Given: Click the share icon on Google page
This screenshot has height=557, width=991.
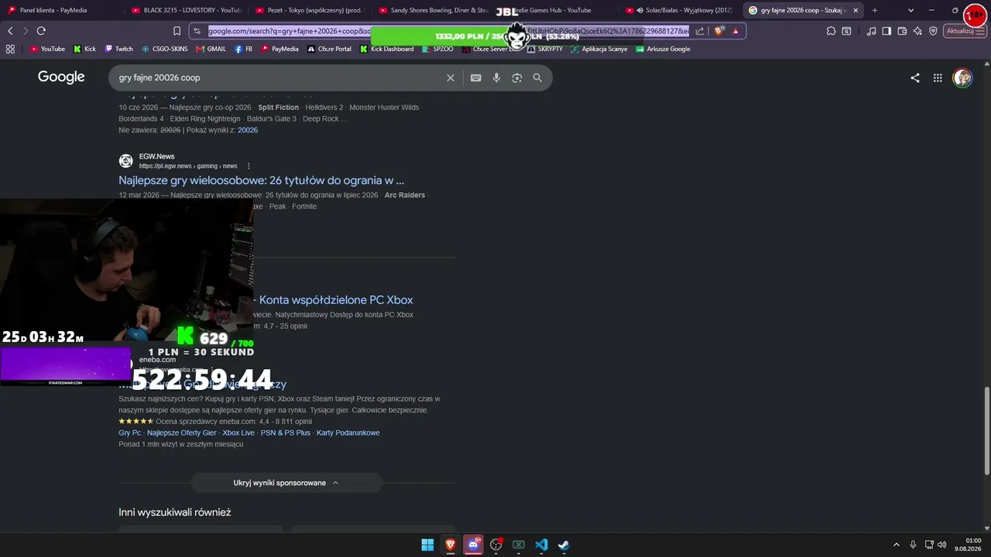Looking at the screenshot, I should (x=915, y=77).
